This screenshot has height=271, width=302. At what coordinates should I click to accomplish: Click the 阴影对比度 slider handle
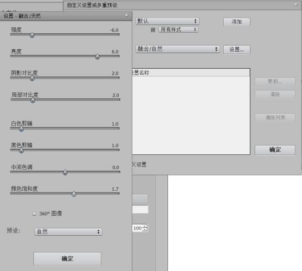pos(32,78)
